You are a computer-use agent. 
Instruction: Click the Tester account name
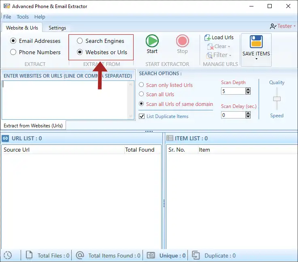click(285, 26)
